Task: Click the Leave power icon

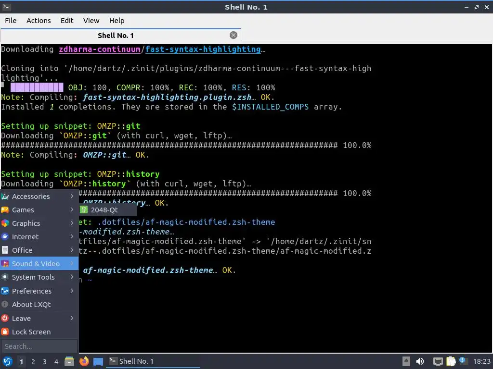Action: tap(5, 319)
